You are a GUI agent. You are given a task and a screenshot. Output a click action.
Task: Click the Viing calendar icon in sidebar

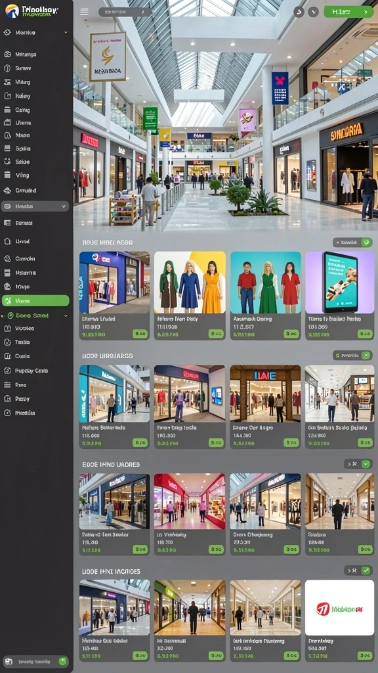coord(7,175)
